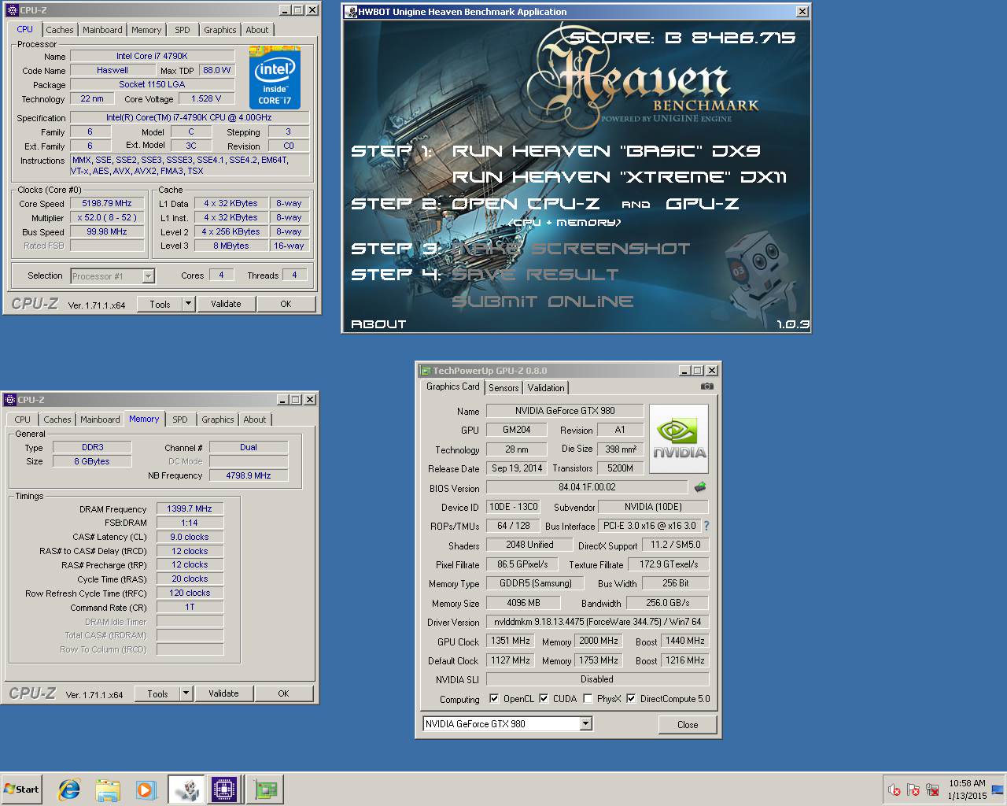Open the Action Center flag tray icon

[x=913, y=789]
